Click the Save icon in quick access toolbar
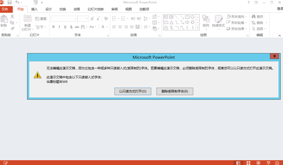 pyautogui.click(x=9, y=3)
